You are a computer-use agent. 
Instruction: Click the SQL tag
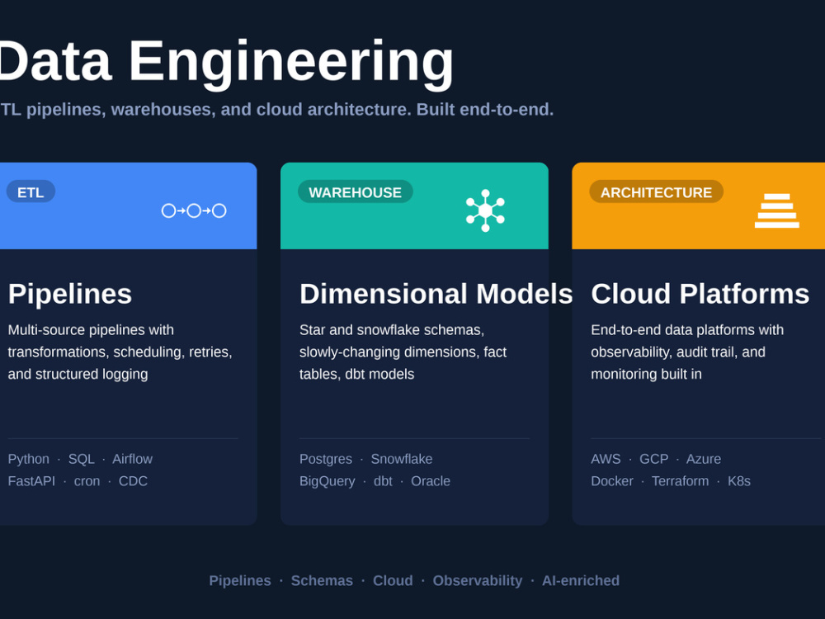tap(81, 459)
